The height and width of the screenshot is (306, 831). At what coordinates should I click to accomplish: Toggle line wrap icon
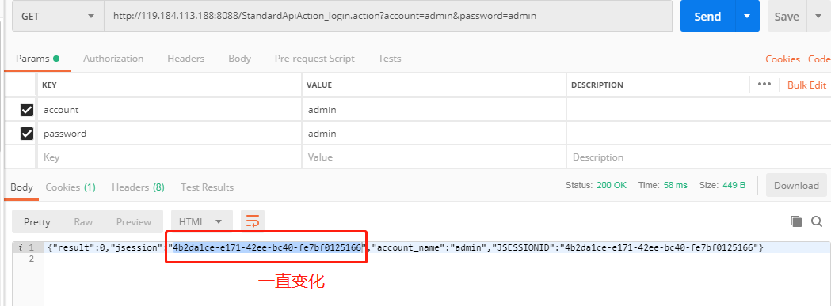pos(253,222)
